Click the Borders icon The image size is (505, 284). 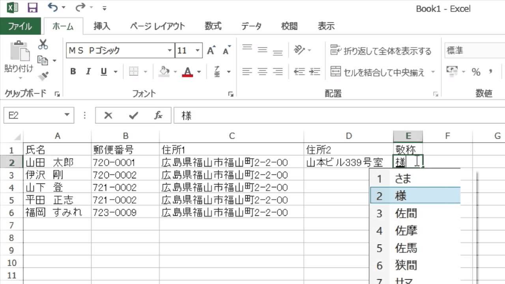tap(134, 72)
